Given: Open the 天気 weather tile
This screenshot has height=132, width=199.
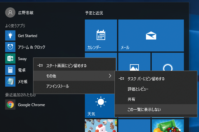Looking at the screenshot, I should tap(100, 106).
